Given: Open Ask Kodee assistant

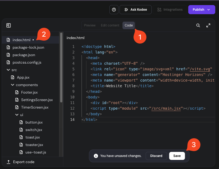Looking at the screenshot, I should click(136, 10).
